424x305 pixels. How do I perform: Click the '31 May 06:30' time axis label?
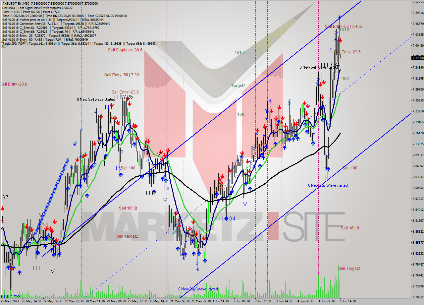180,301
